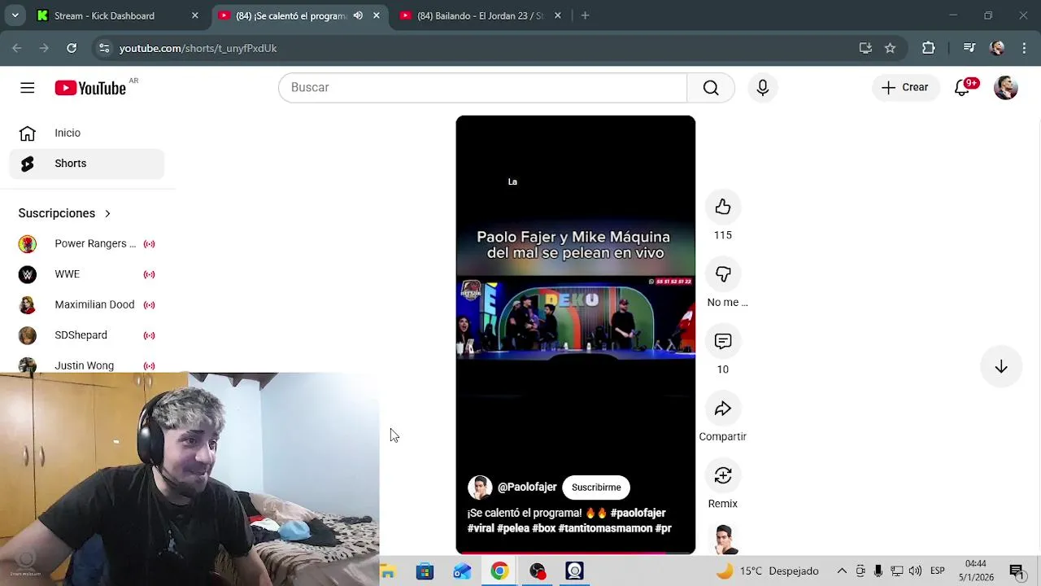Expand truncated video description hashtags
This screenshot has height=586, width=1041.
coord(569,521)
